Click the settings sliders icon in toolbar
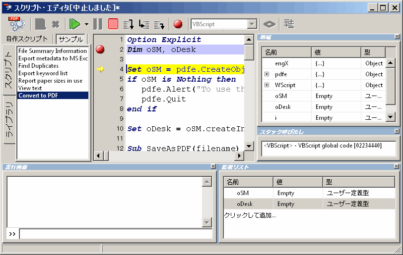The width and height of the screenshot is (403, 255). [289, 24]
